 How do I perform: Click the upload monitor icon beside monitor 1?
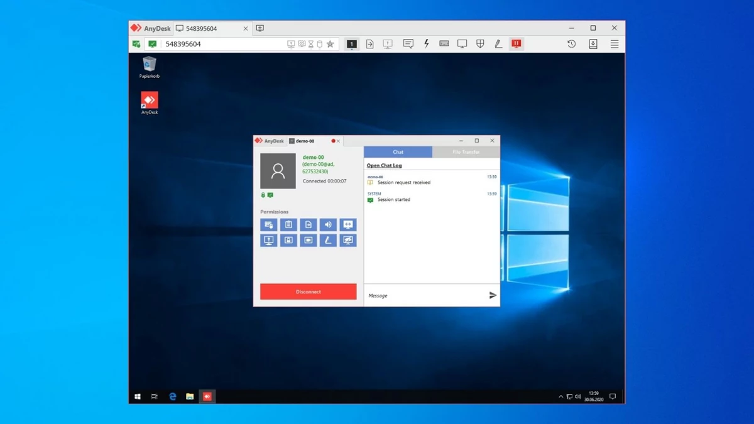(x=388, y=44)
